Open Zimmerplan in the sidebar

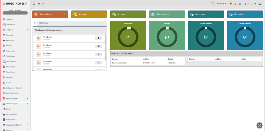(x=11, y=24)
